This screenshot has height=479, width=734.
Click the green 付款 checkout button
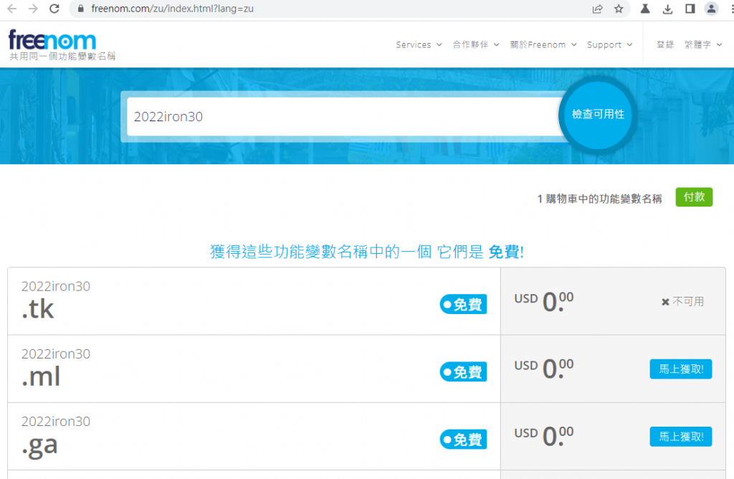694,197
